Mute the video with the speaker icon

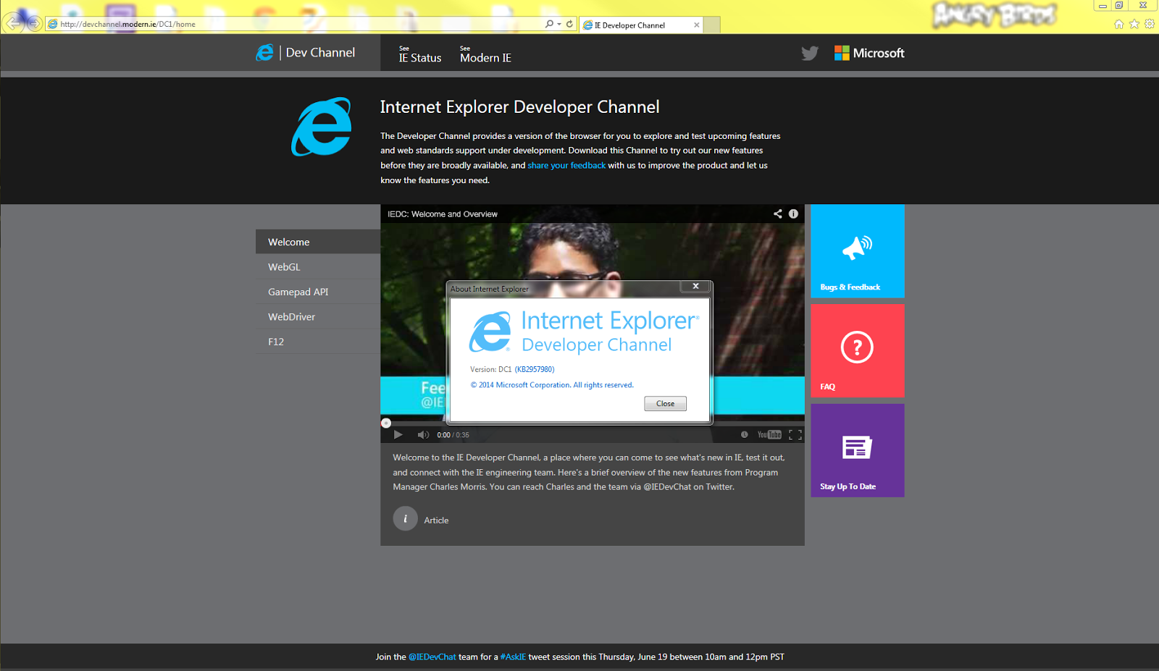tap(423, 434)
